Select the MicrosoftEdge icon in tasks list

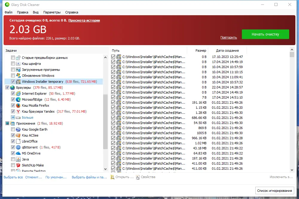tap(18, 99)
